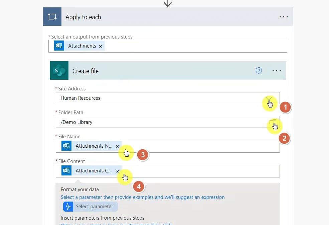Open help for Create file action
The height and width of the screenshot is (225, 329).
coord(259,70)
